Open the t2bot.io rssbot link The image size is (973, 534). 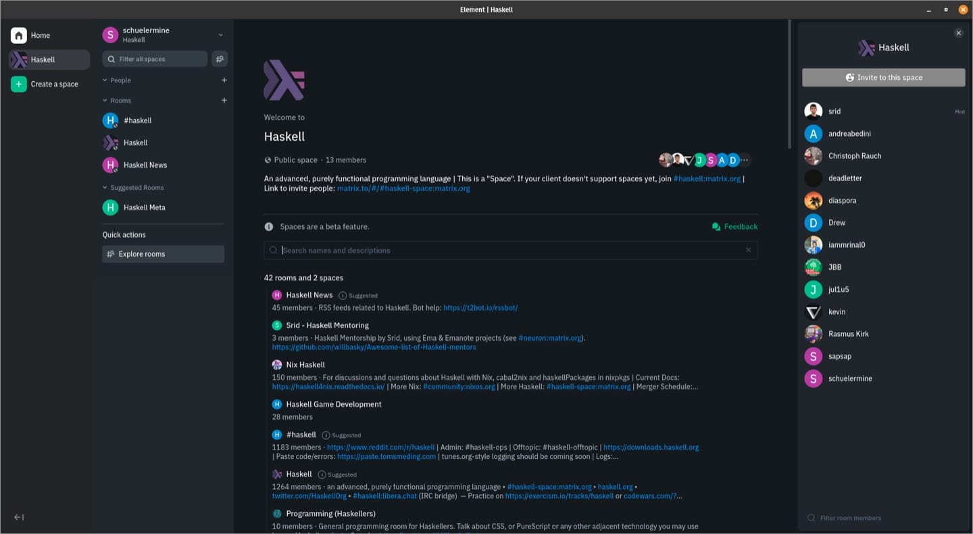pos(480,308)
